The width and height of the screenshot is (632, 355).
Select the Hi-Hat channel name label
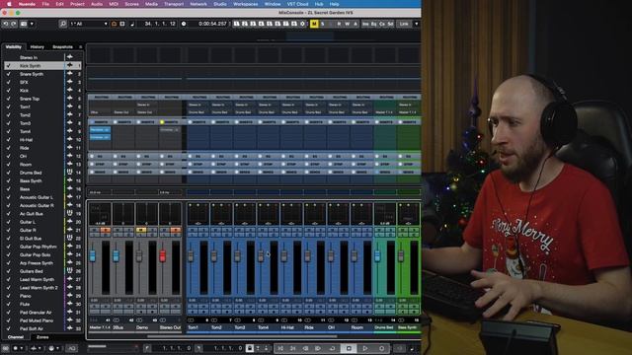[x=287, y=327]
